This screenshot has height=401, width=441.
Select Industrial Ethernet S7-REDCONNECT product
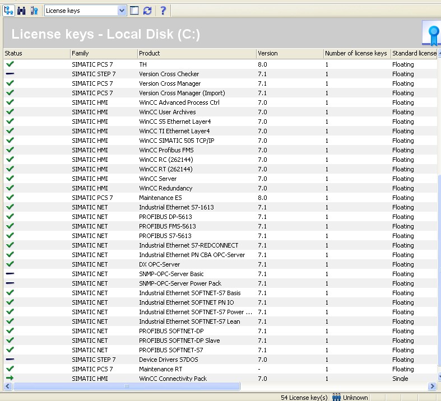pyautogui.click(x=189, y=245)
